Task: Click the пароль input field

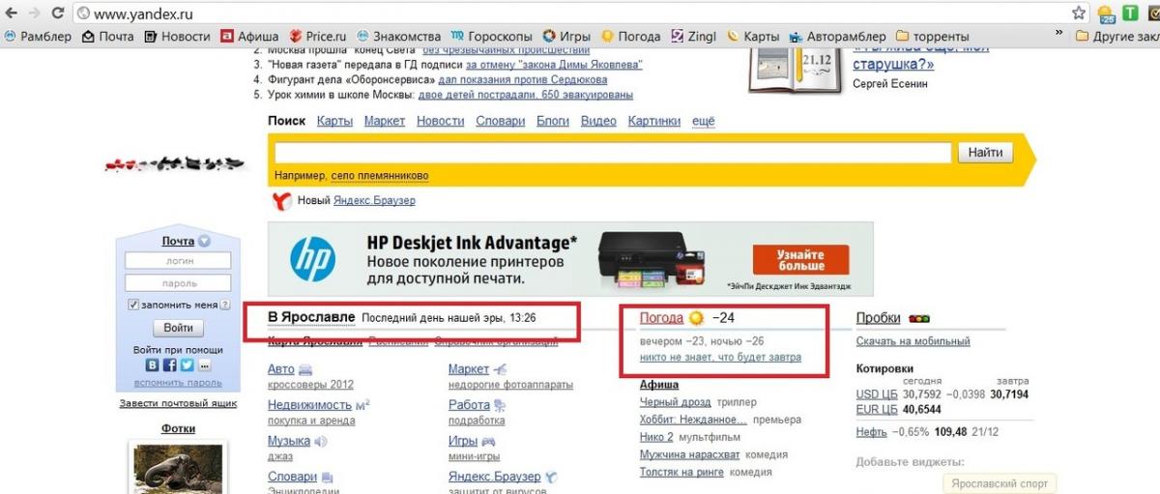Action: (178, 283)
